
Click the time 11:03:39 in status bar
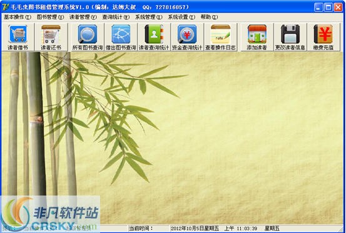(247, 229)
